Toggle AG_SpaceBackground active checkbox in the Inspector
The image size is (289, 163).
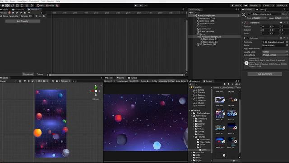249,14
